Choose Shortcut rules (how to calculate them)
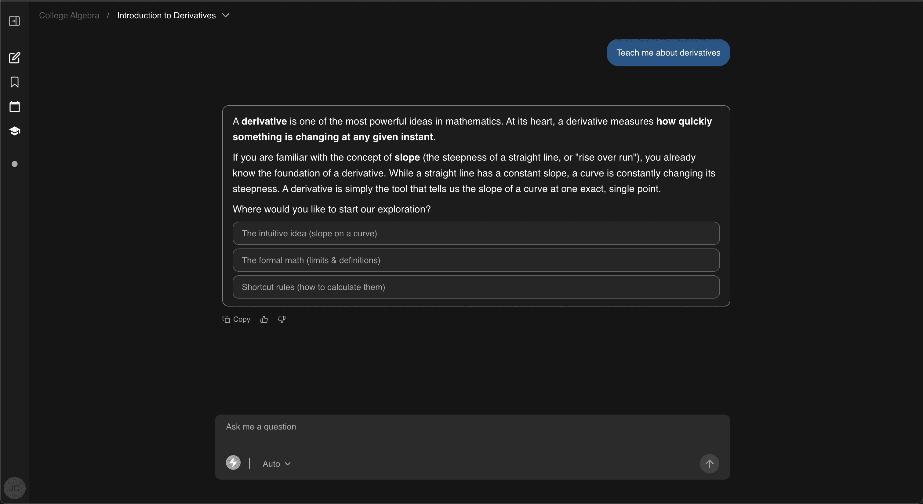The width and height of the screenshot is (923, 504). (x=476, y=287)
